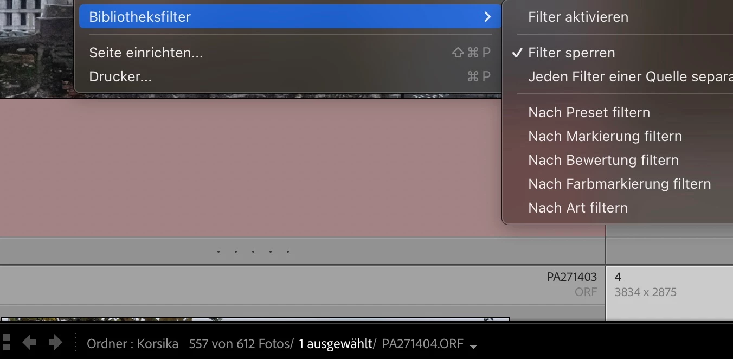Image resolution: width=733 pixels, height=359 pixels.
Task: Click the forward arrow in the filmstrip bar
Action: 55,343
